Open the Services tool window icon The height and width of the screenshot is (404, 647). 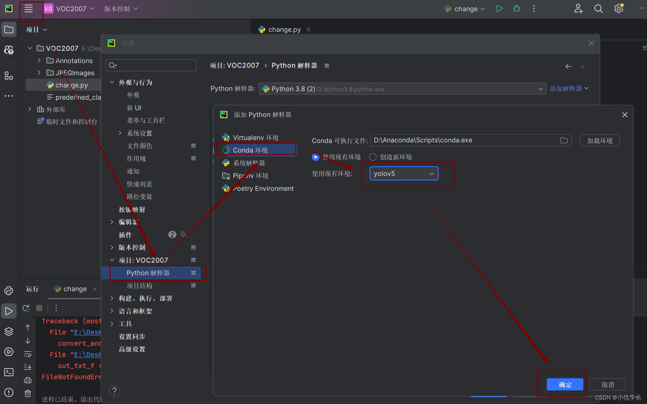coord(9,352)
